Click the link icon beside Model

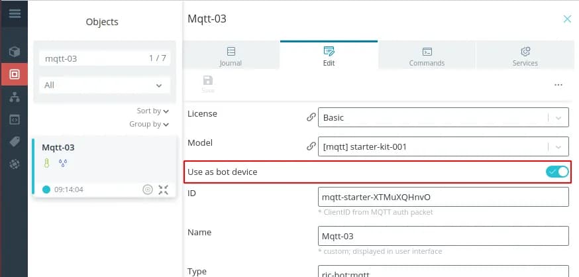pyautogui.click(x=311, y=146)
